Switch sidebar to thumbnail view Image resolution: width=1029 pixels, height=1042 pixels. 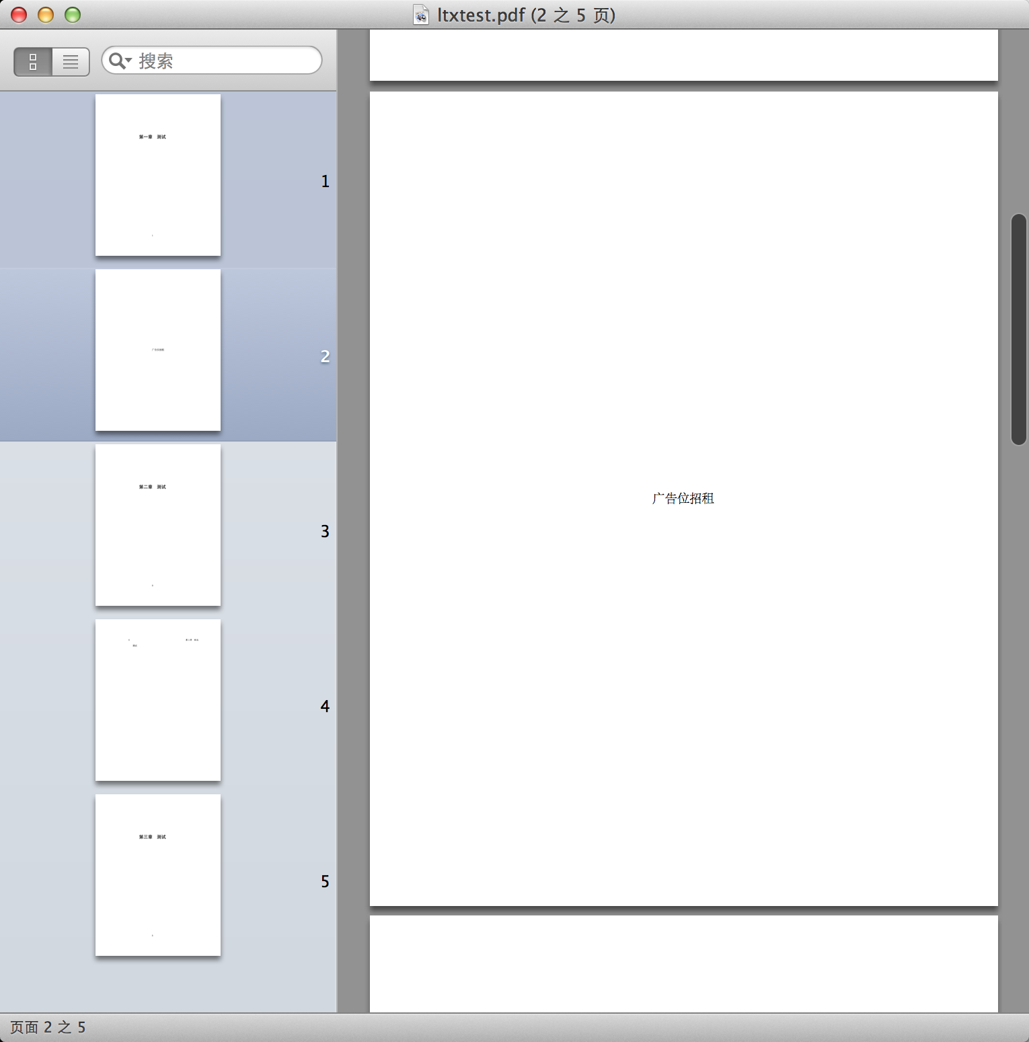pos(33,62)
